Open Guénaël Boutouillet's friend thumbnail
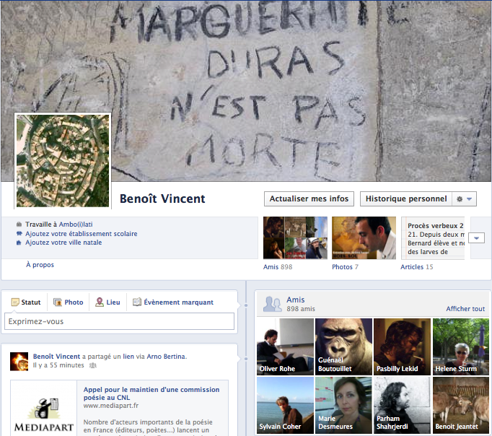492x436 pixels. [343, 346]
